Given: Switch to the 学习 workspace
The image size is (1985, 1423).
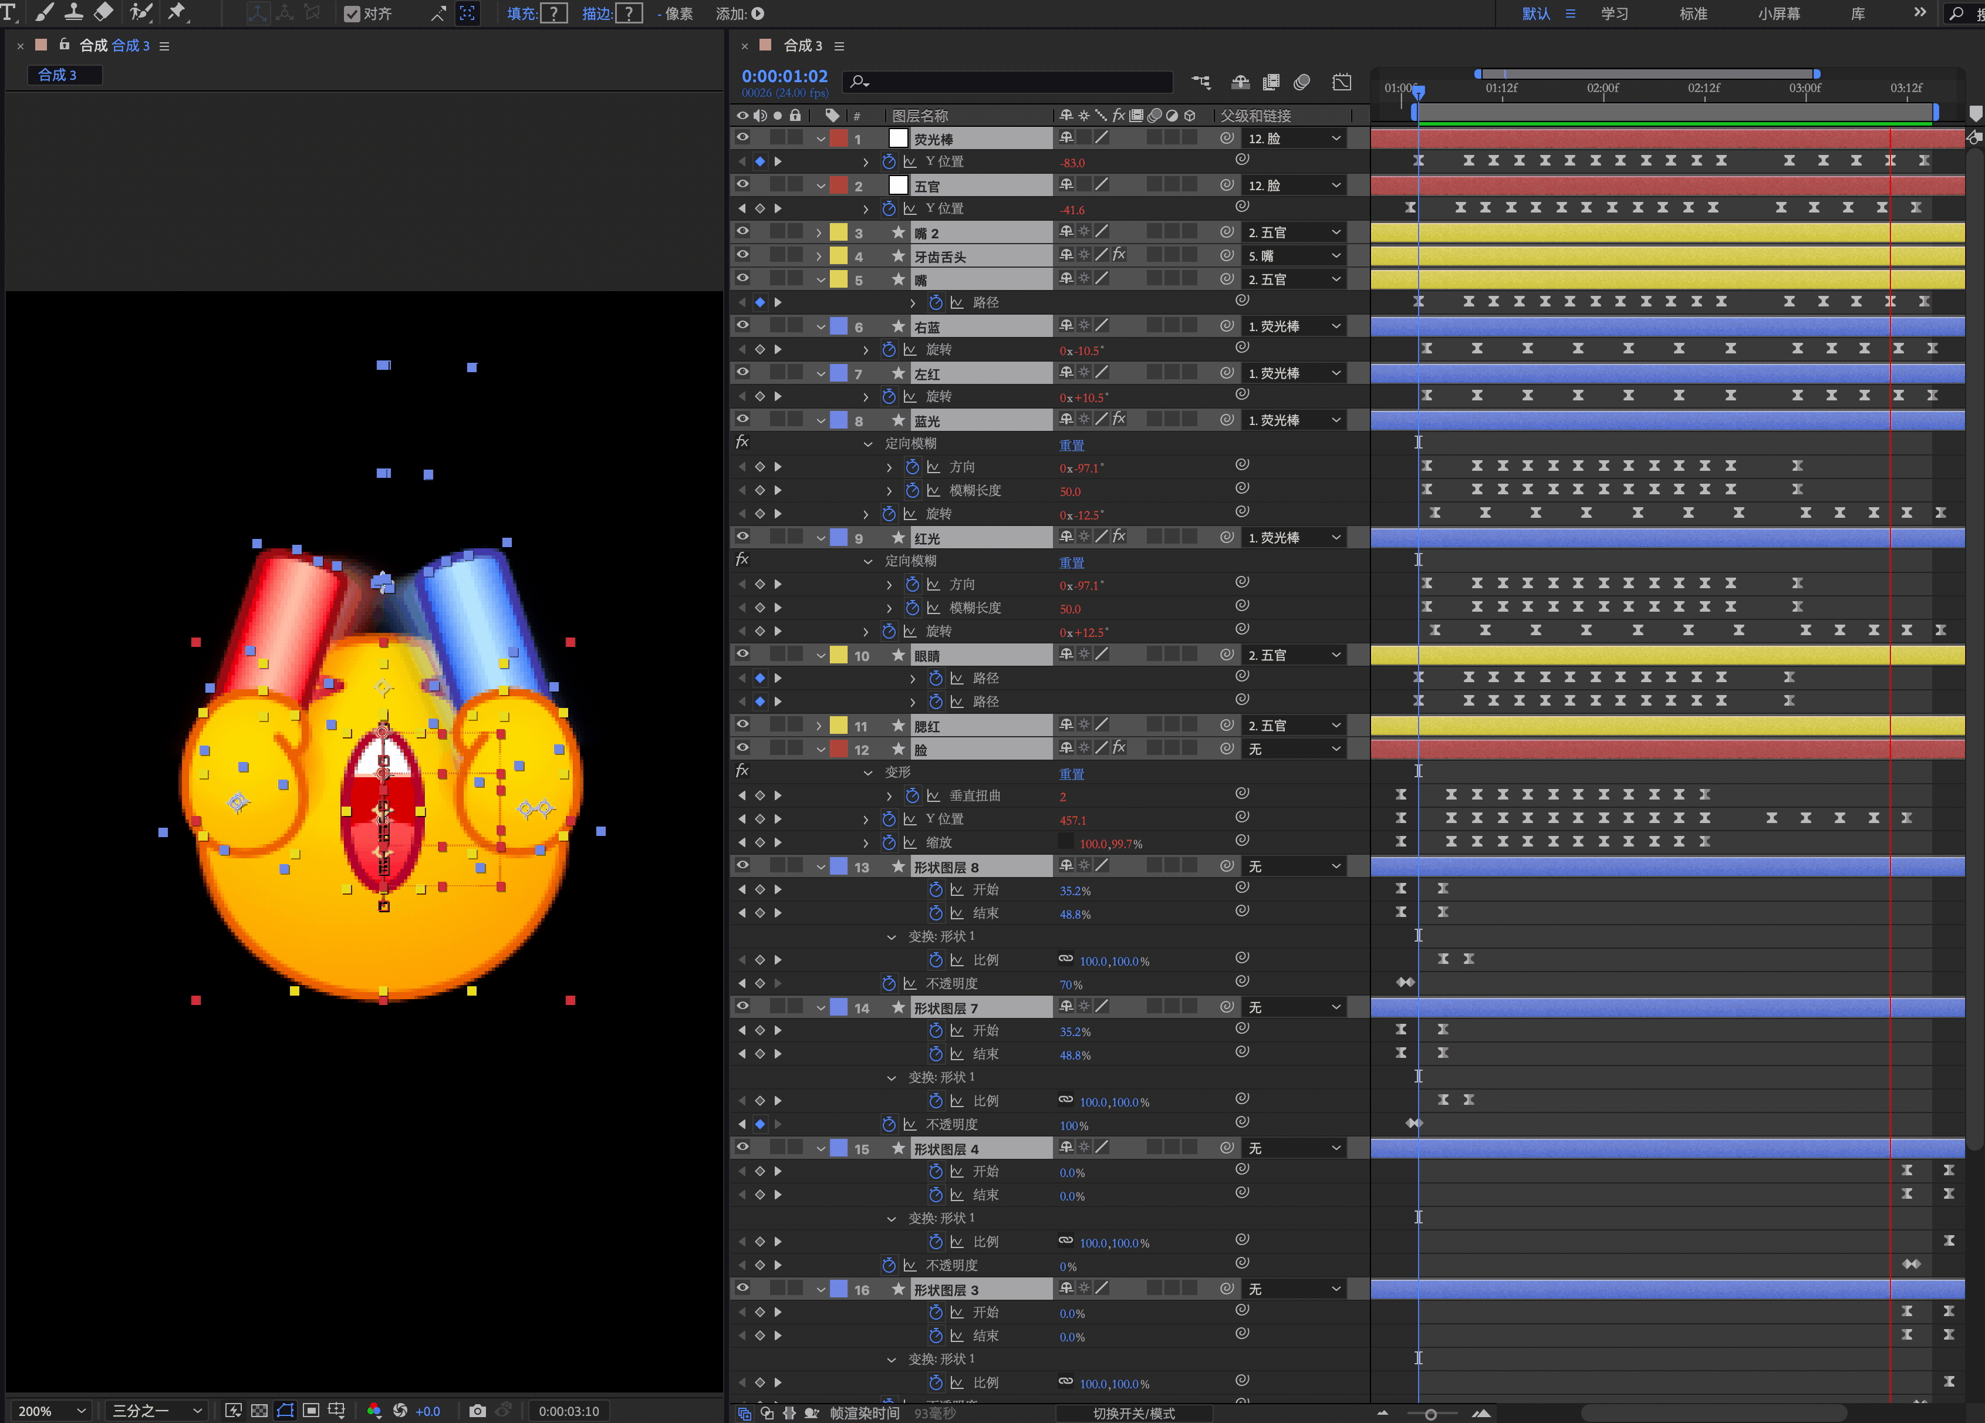Looking at the screenshot, I should [x=1614, y=14].
